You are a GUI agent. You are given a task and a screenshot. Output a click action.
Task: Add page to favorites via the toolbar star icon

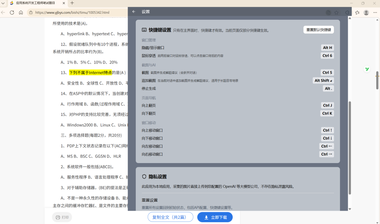(357, 12)
